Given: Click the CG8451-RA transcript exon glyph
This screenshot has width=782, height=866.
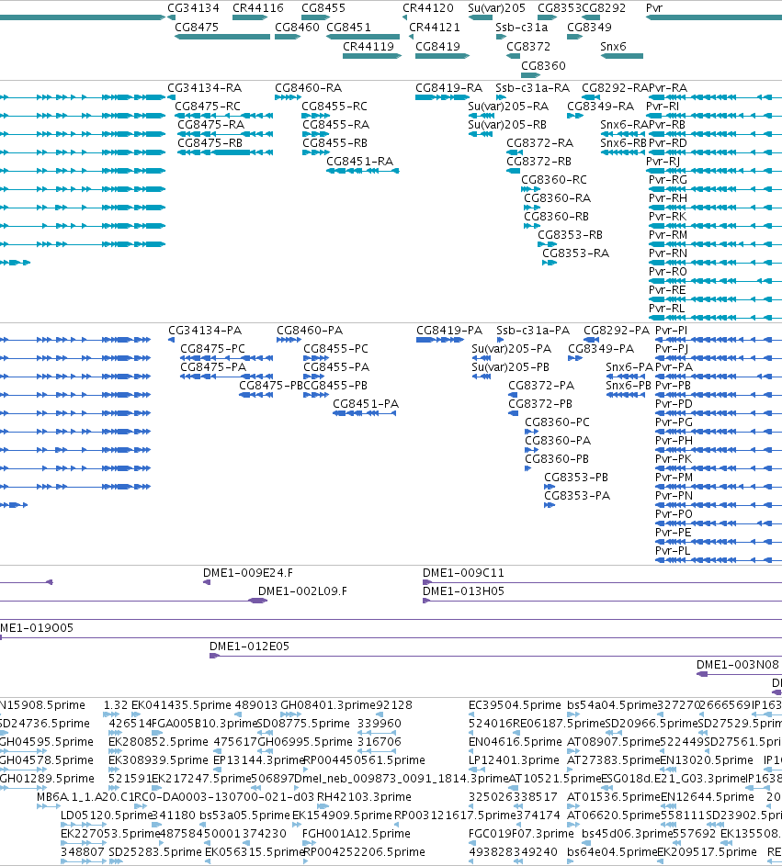Looking at the screenshot, I should (x=363, y=171).
